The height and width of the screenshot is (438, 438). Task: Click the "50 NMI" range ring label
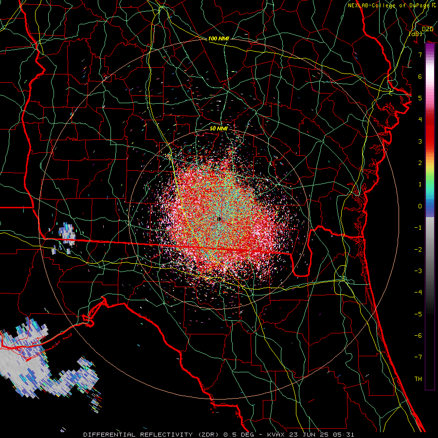(219, 128)
